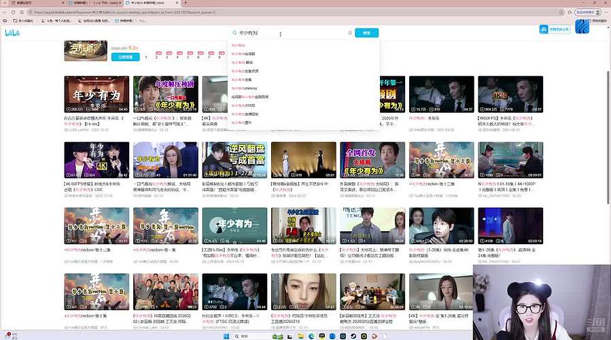Open the Windows Start menu
611x340 pixels.
point(226,336)
